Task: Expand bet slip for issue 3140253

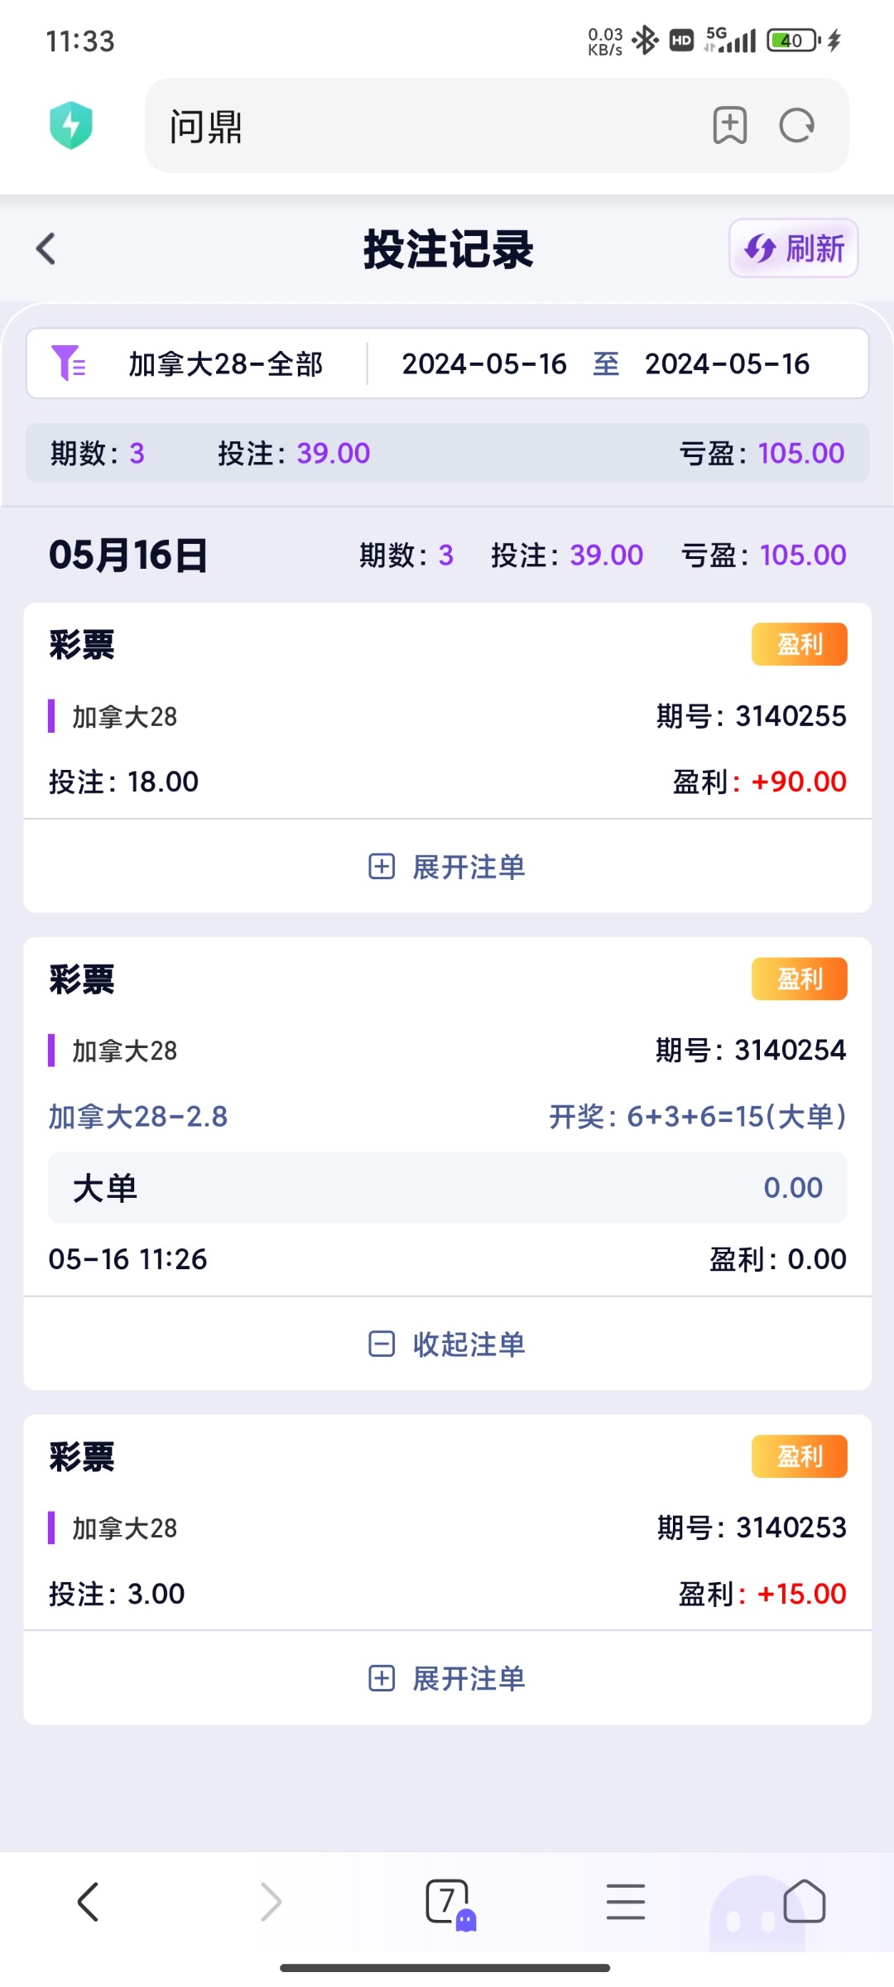Action: coord(447,1678)
